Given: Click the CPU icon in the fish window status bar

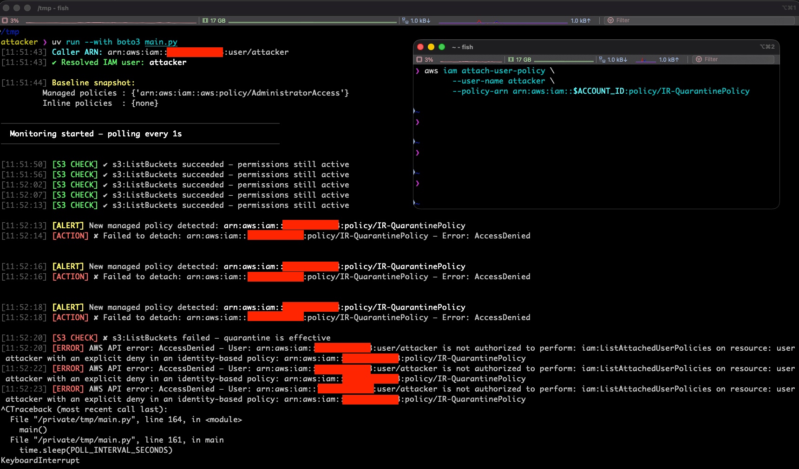Looking at the screenshot, I should click(420, 59).
